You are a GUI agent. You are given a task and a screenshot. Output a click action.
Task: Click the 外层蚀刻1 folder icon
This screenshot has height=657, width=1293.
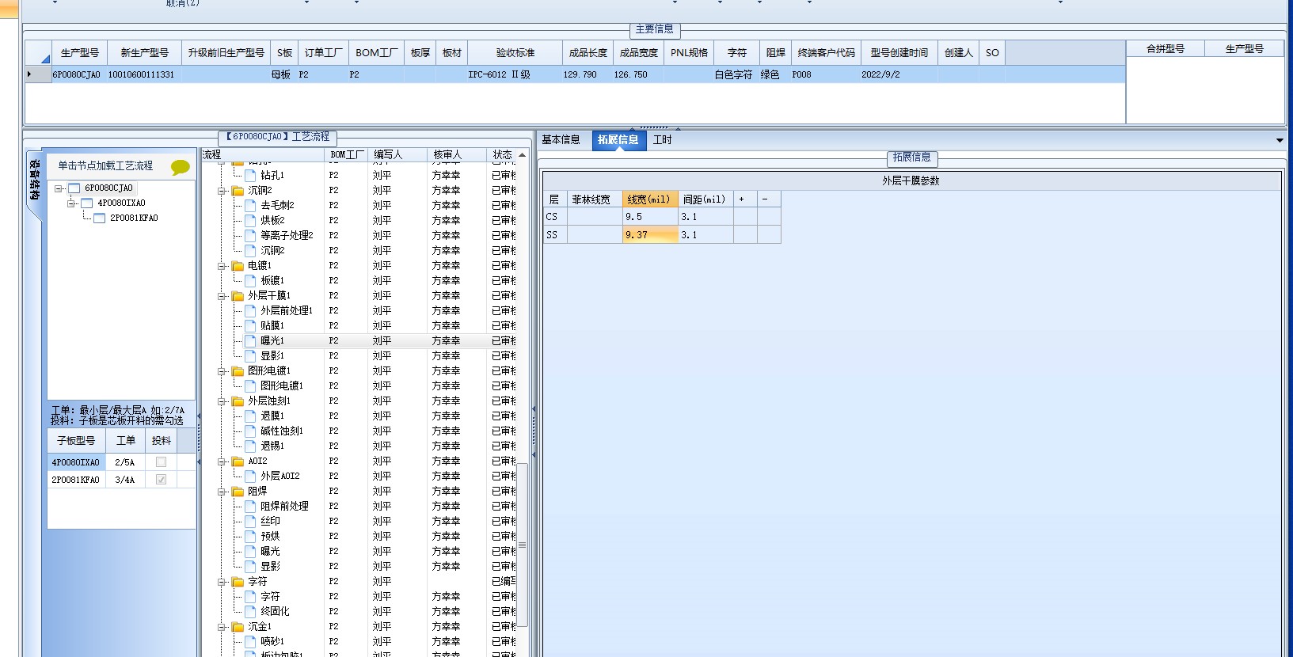(238, 401)
